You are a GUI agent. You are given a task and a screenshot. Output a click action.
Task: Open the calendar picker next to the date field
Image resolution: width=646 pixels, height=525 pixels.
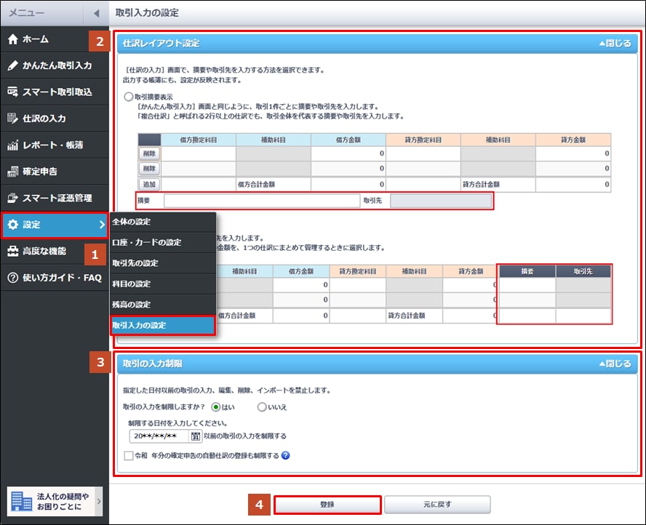point(196,436)
